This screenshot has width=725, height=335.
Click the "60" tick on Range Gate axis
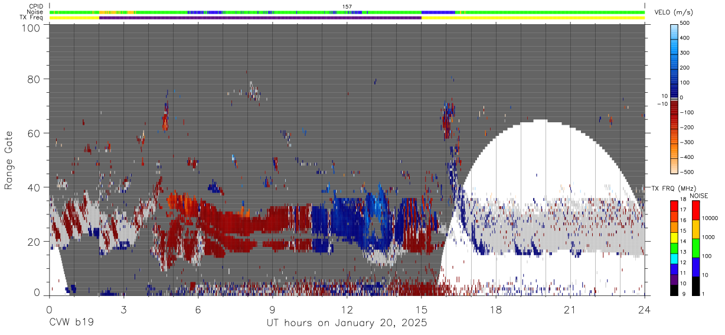34,133
